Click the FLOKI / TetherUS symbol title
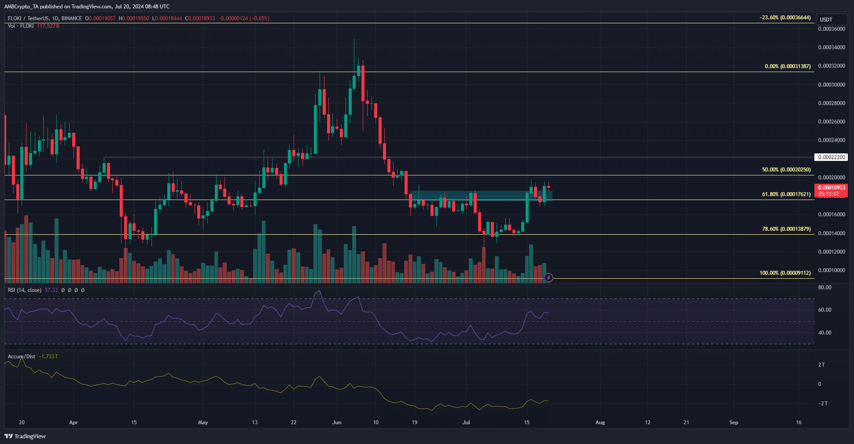This screenshot has width=854, height=444. point(45,18)
